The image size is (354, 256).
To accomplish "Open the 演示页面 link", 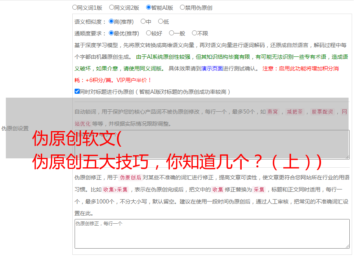I will coord(212,68).
